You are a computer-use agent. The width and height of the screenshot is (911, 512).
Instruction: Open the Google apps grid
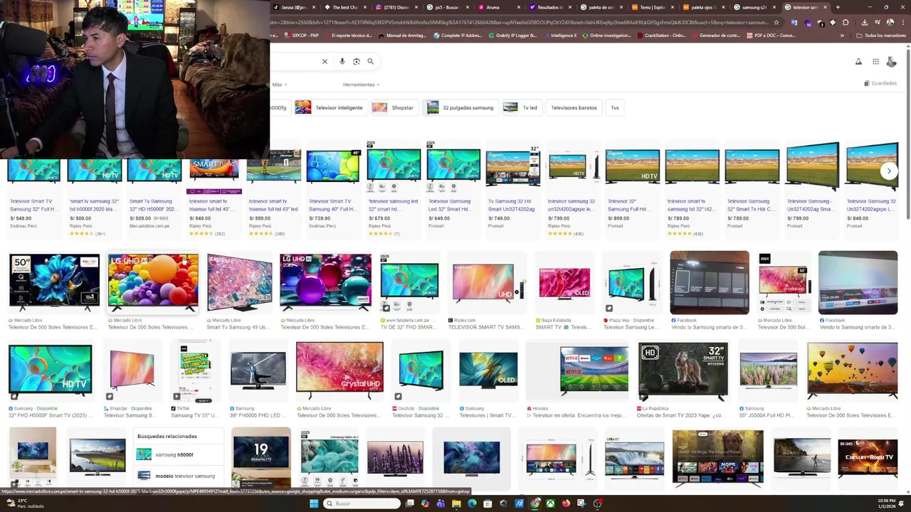(x=875, y=62)
